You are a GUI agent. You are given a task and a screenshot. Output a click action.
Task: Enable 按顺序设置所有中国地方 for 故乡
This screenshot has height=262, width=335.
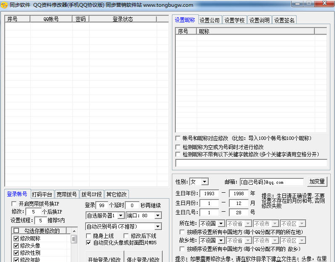click(182, 249)
